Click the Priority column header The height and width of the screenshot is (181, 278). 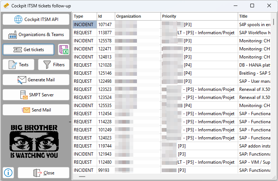[199, 16]
